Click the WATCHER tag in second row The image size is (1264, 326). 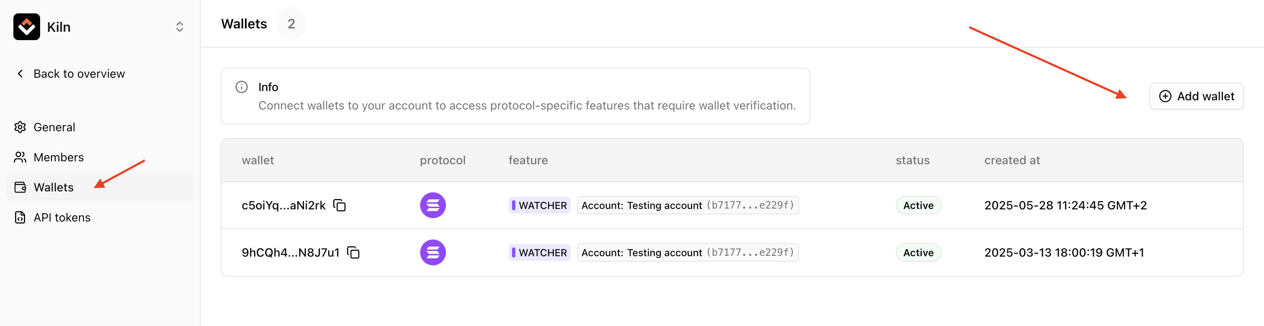539,252
